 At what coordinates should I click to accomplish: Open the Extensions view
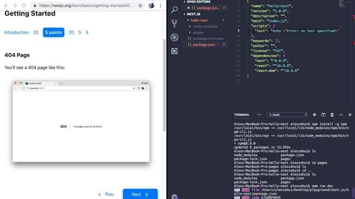point(174,51)
